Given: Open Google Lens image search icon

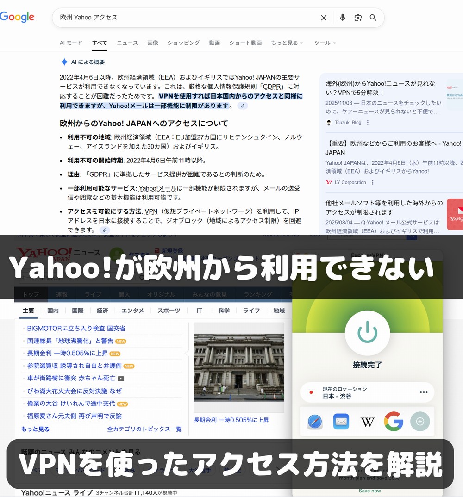Looking at the screenshot, I should tap(358, 18).
